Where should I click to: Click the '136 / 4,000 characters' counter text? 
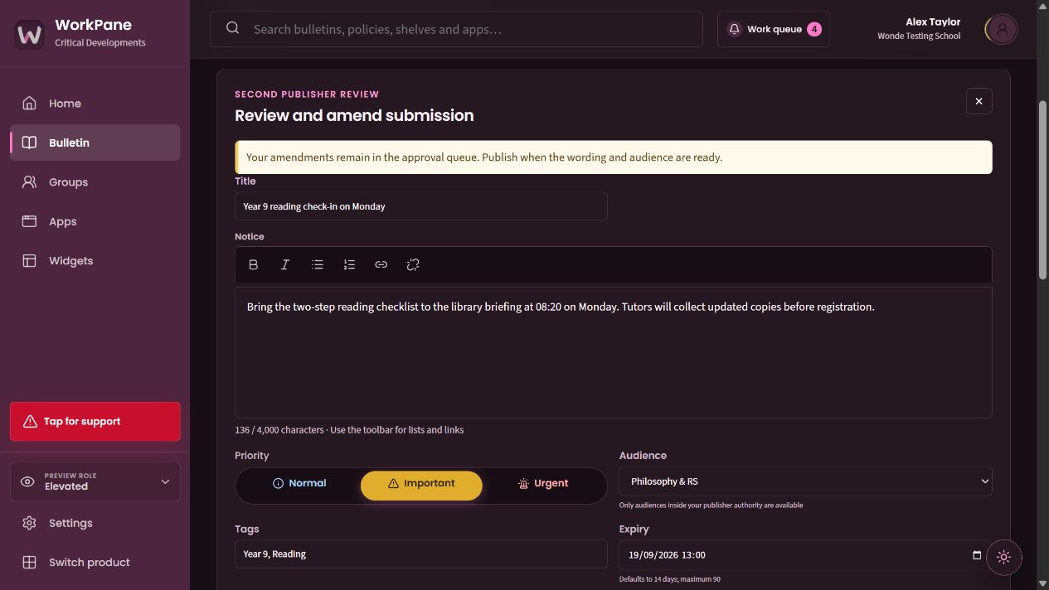coord(279,430)
